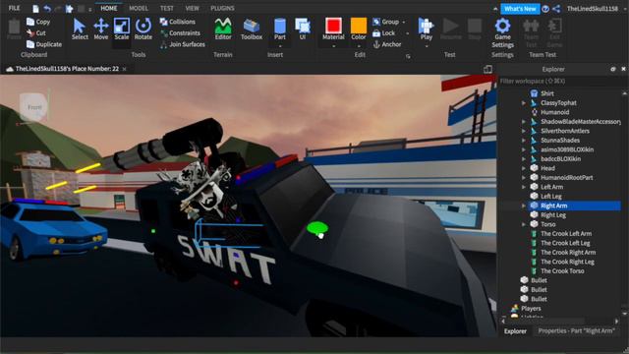This screenshot has height=354, width=629.
Task: Group the selected objects
Action: click(x=385, y=22)
